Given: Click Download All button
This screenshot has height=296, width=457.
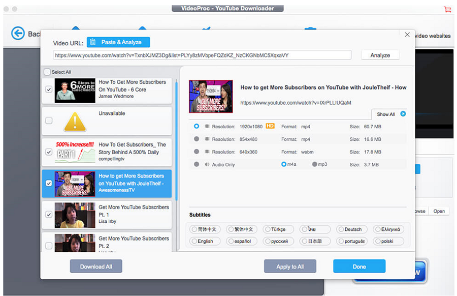Looking at the screenshot, I should [x=96, y=267].
